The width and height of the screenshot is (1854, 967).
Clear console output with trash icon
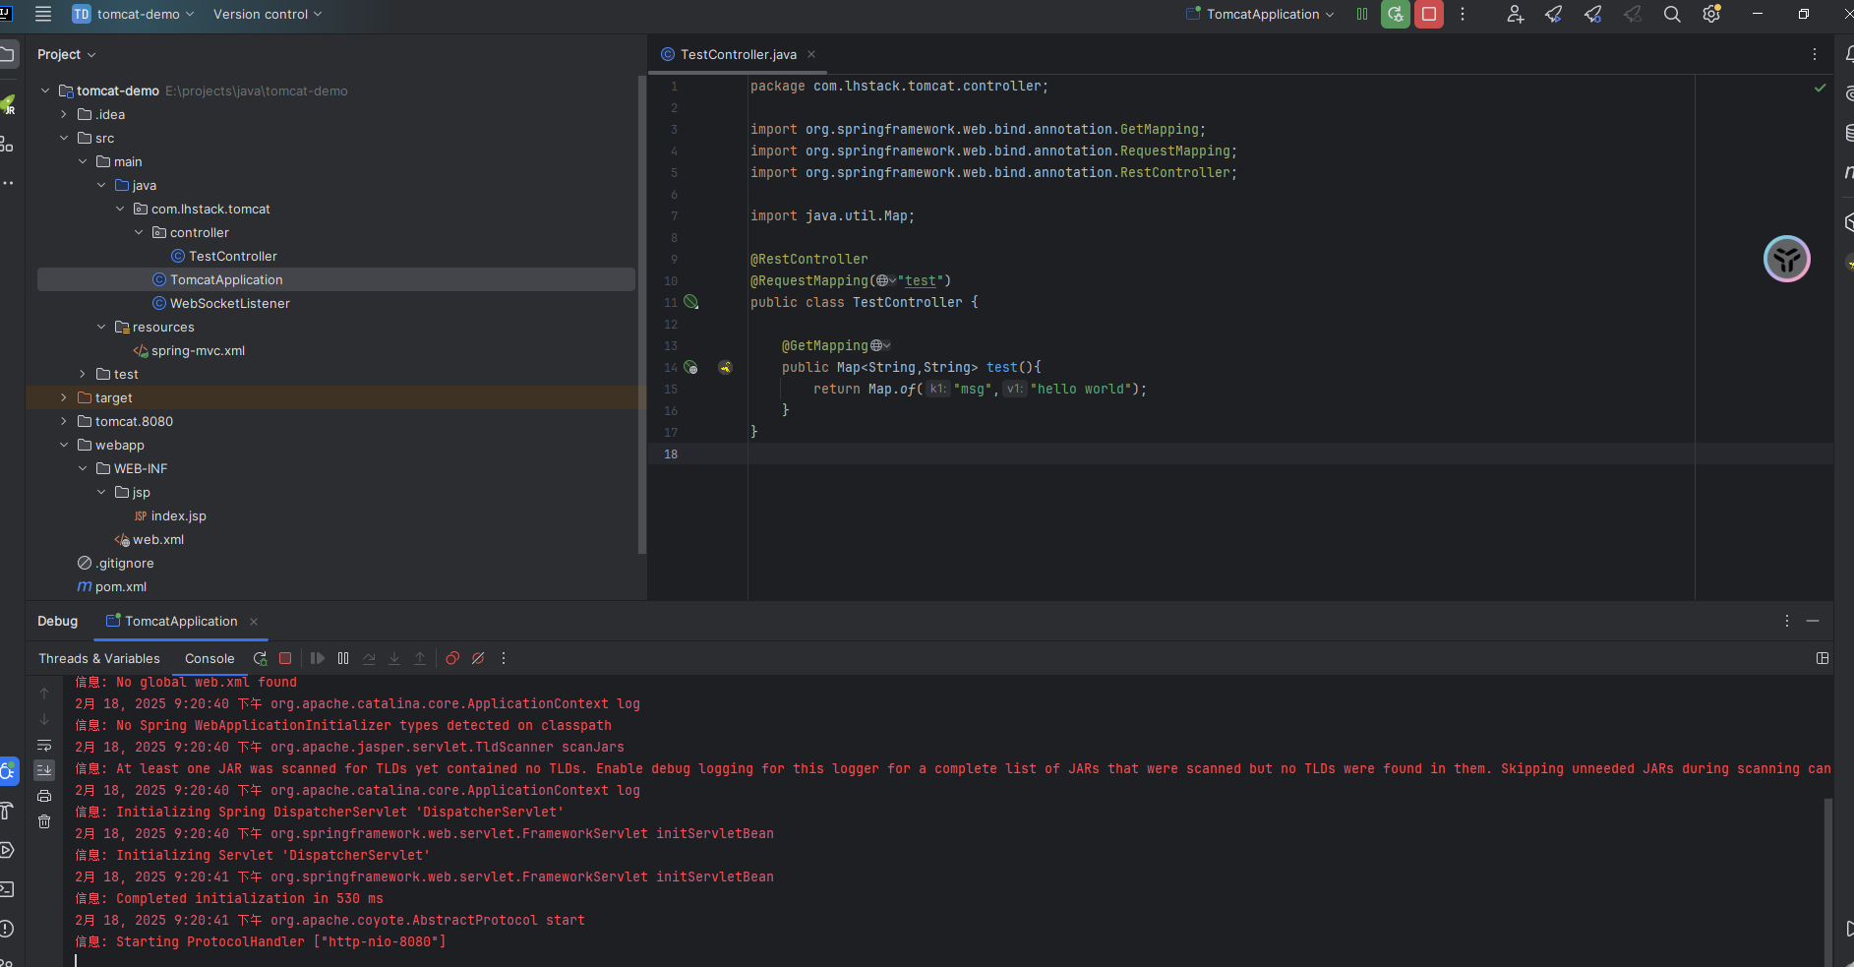(x=44, y=821)
